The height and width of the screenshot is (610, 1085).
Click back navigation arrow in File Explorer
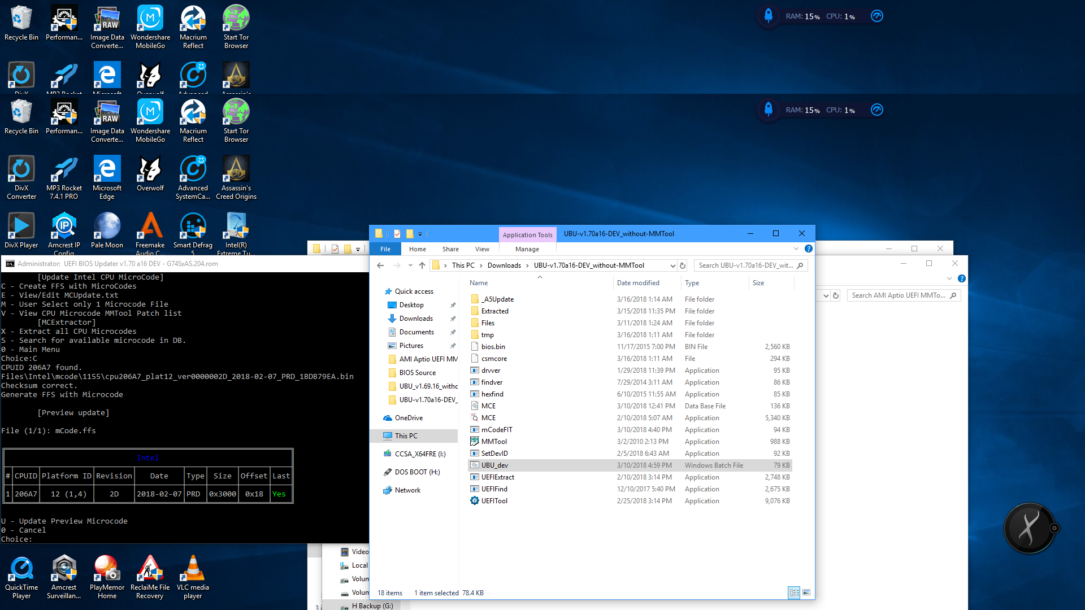[x=380, y=265]
